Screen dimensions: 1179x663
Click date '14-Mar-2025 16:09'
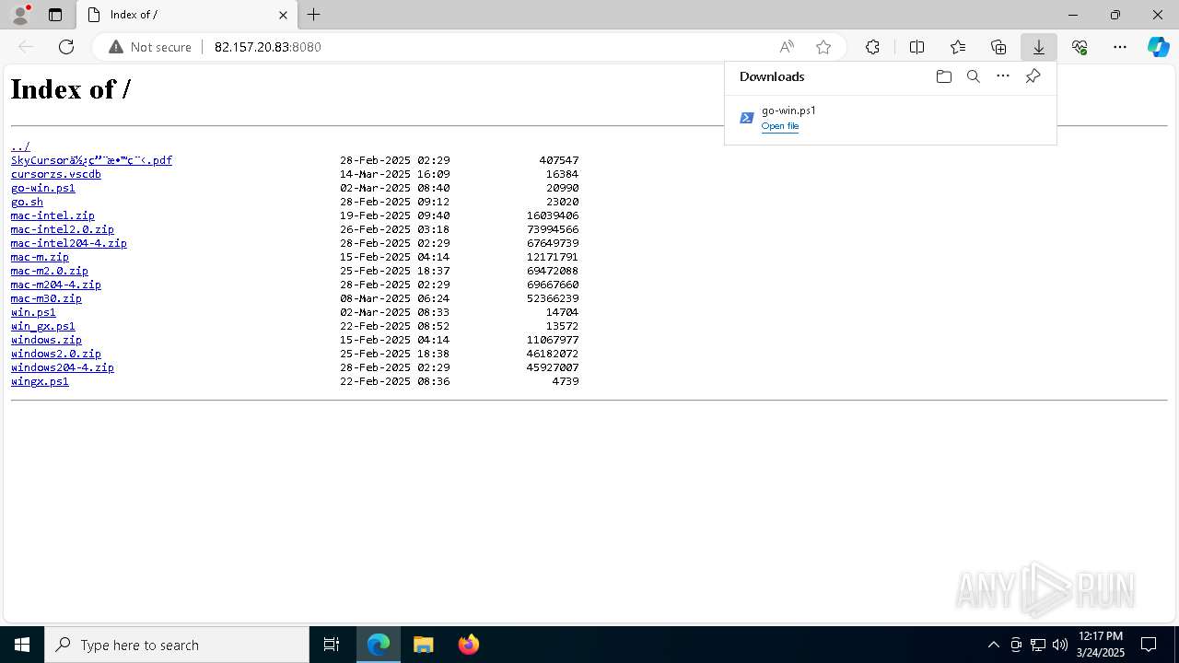point(395,174)
